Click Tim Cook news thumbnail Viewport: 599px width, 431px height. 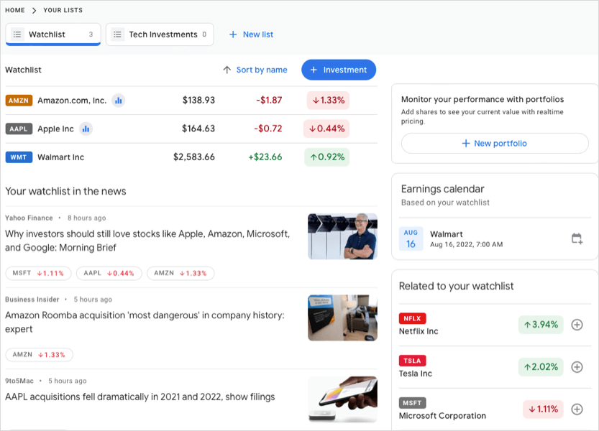coord(342,236)
